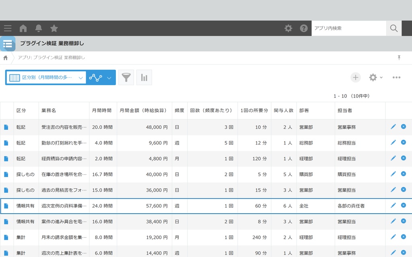Edit the 各部の責任者 record
The height and width of the screenshot is (257, 412).
point(393,205)
